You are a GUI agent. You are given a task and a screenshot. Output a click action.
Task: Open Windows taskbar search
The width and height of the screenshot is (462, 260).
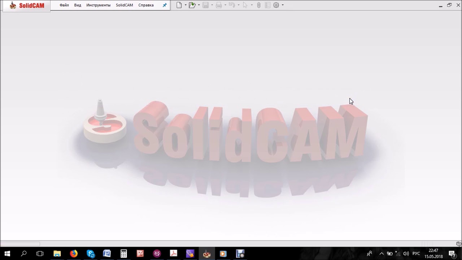24,253
